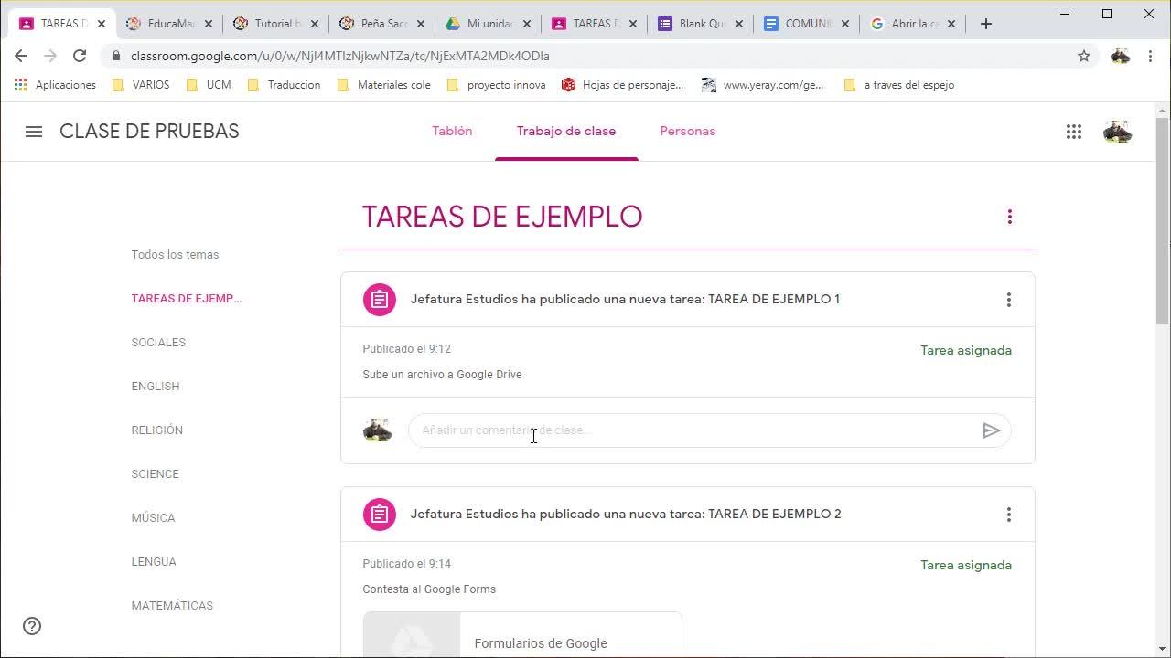Open the topic options for TAREAS DE EJEMPLO
The image size is (1171, 658).
1010,217
